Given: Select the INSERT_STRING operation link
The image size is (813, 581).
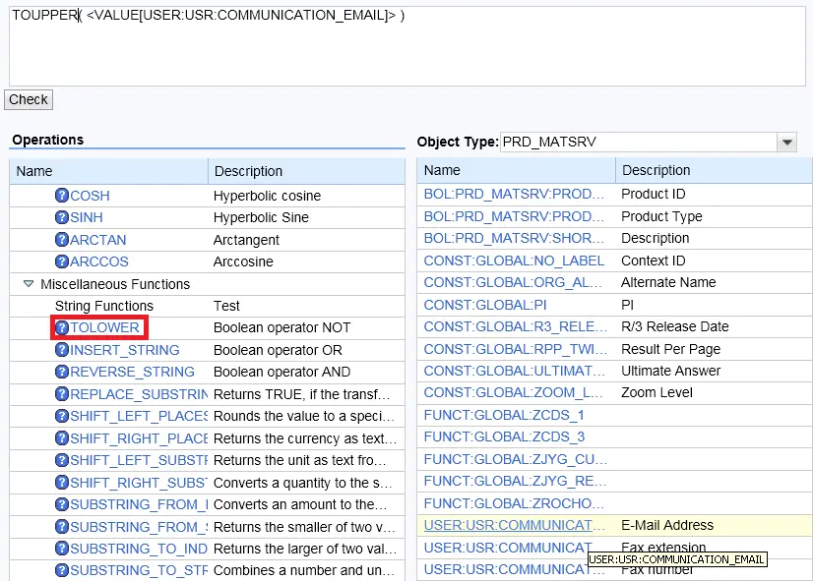Looking at the screenshot, I should [124, 350].
